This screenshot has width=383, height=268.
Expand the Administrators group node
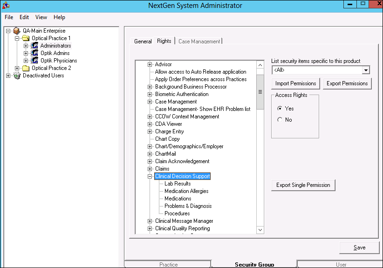[26, 46]
